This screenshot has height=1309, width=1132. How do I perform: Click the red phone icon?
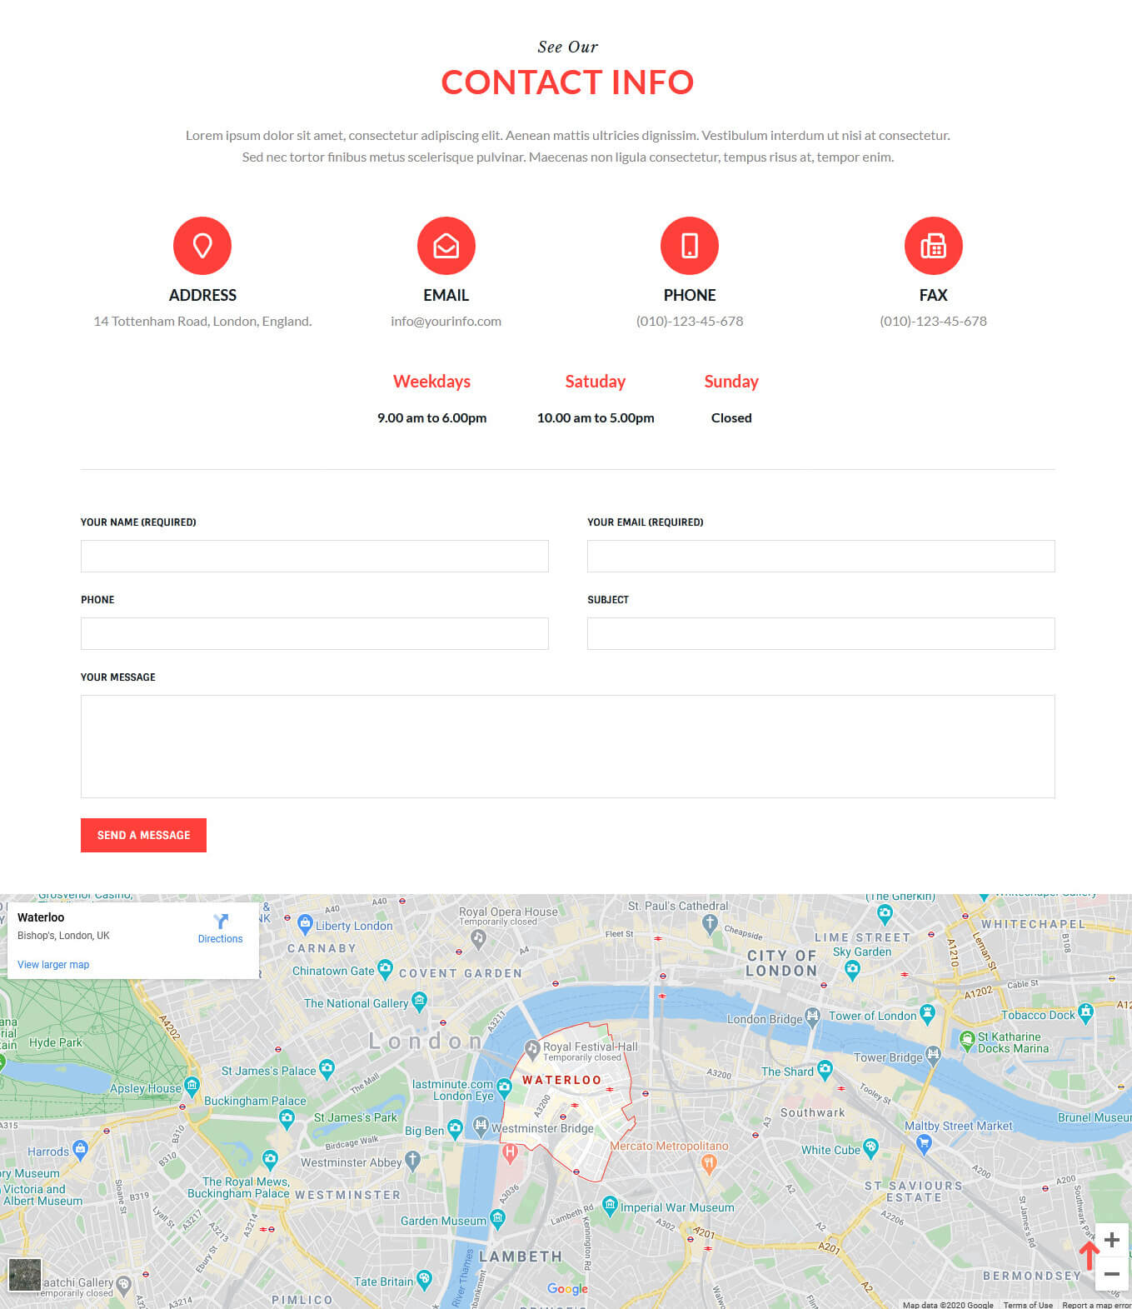point(689,246)
